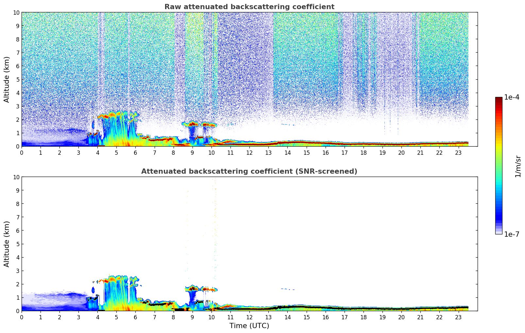Click the '12' tick on the top plot's time axis
Screen dimensions: 525x333
[249, 153]
